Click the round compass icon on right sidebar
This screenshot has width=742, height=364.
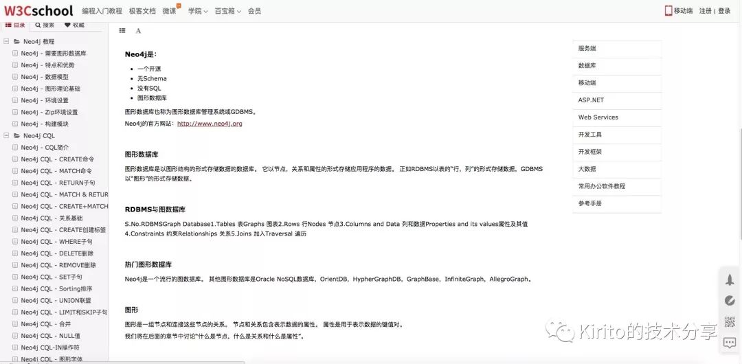click(x=730, y=301)
